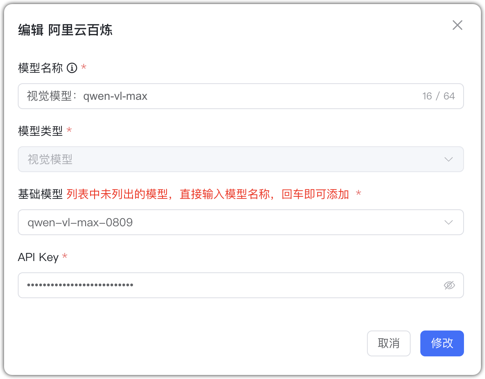Click the 模型名称 label text
The width and height of the screenshot is (485, 379).
point(40,68)
